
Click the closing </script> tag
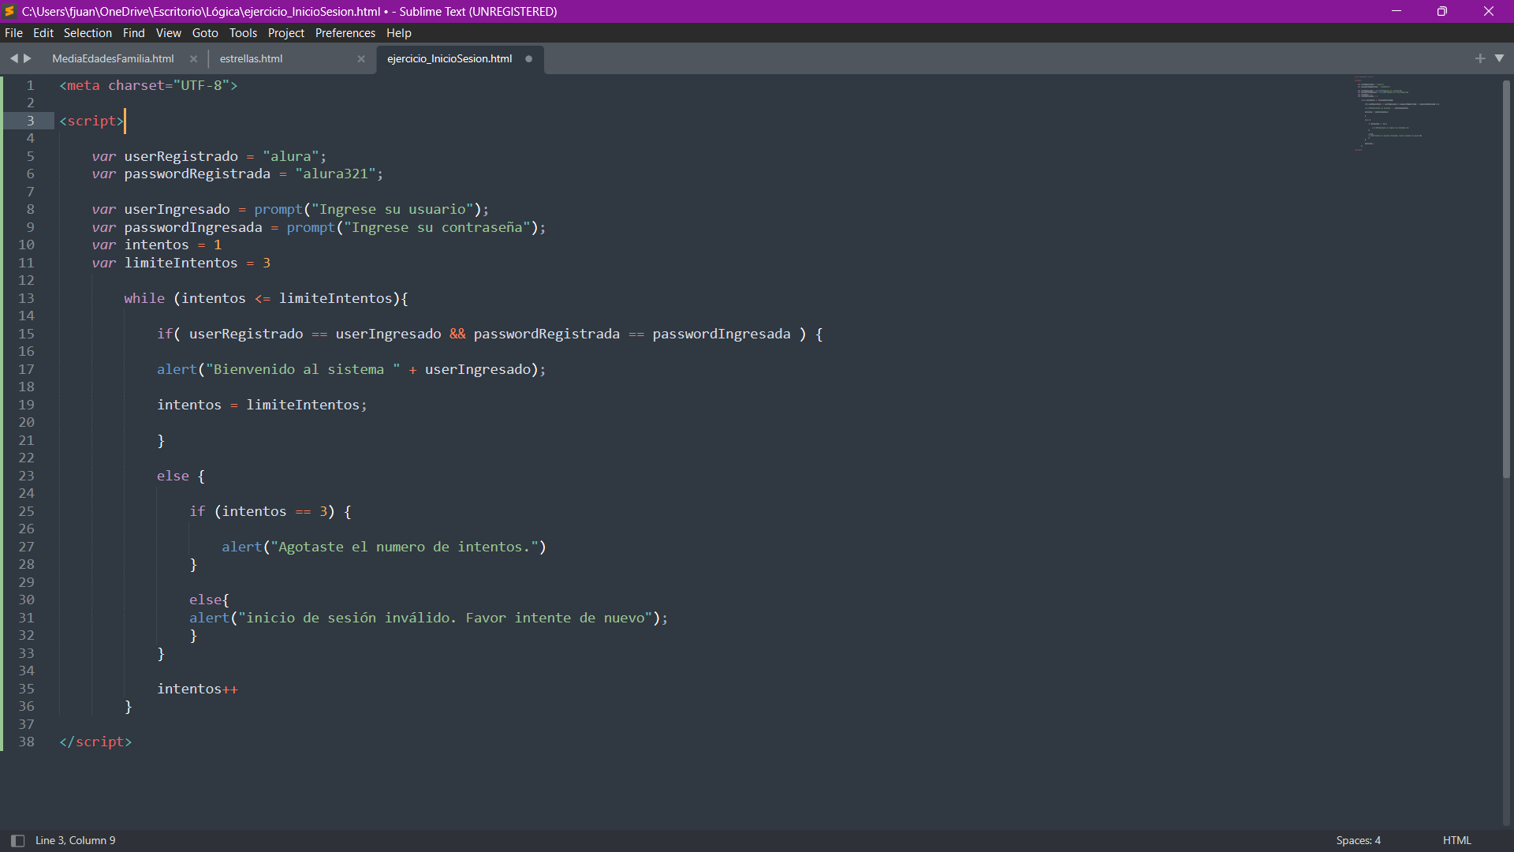[x=95, y=742]
